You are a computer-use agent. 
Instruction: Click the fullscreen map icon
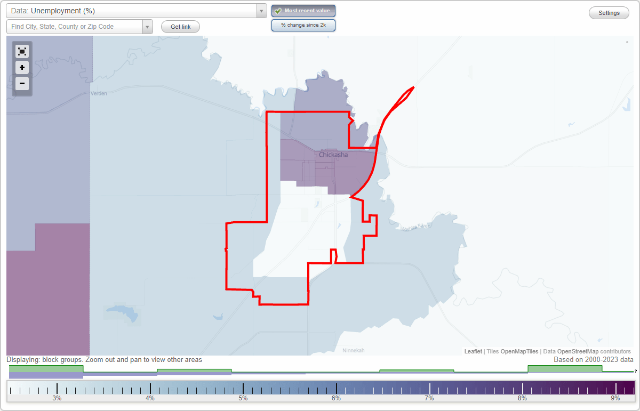tap(22, 52)
